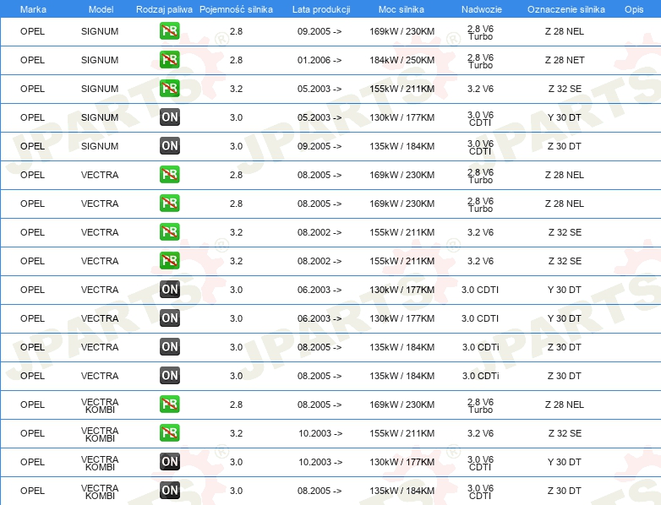
Task: Click Z 30 DT in the SIGNUM row
Action: point(564,146)
